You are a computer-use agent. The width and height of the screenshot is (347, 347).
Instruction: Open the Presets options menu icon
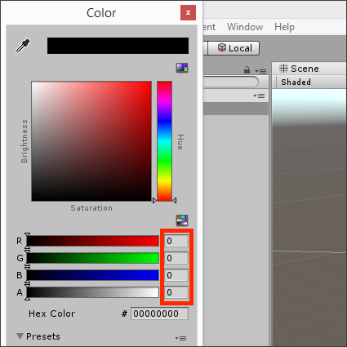click(180, 338)
